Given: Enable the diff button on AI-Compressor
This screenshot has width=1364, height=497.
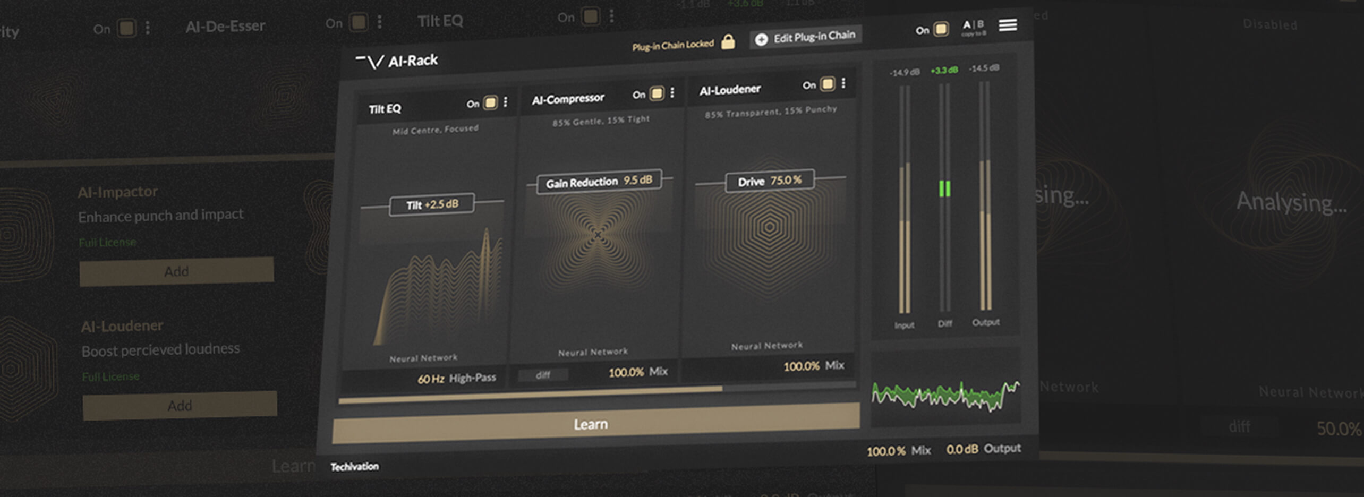Looking at the screenshot, I should [543, 375].
